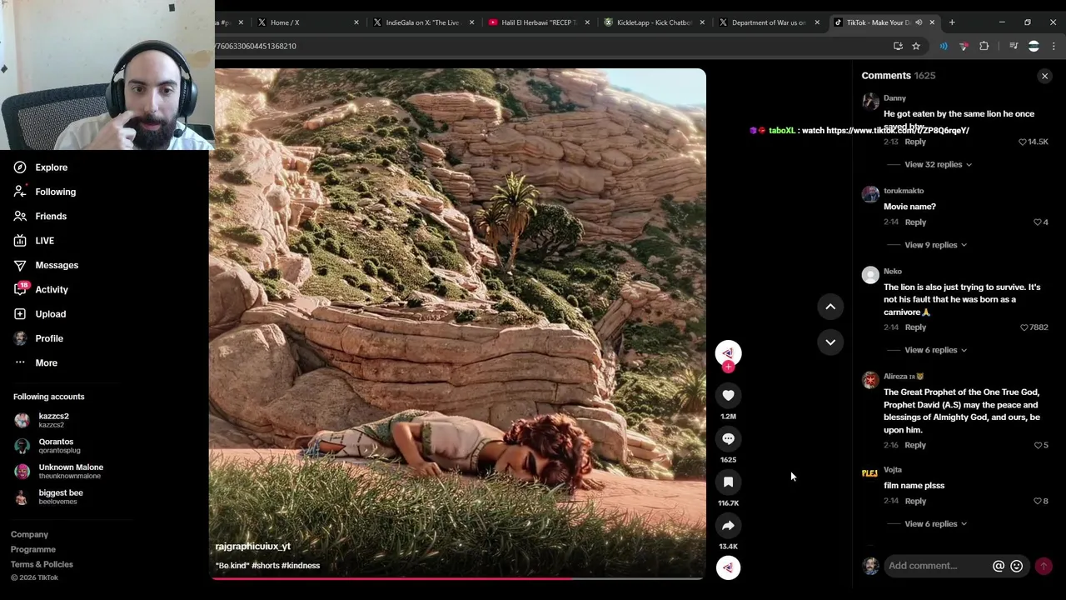The height and width of the screenshot is (600, 1066).
Task: Like Neko's comment with 7882 likes
Action: coord(1024,327)
